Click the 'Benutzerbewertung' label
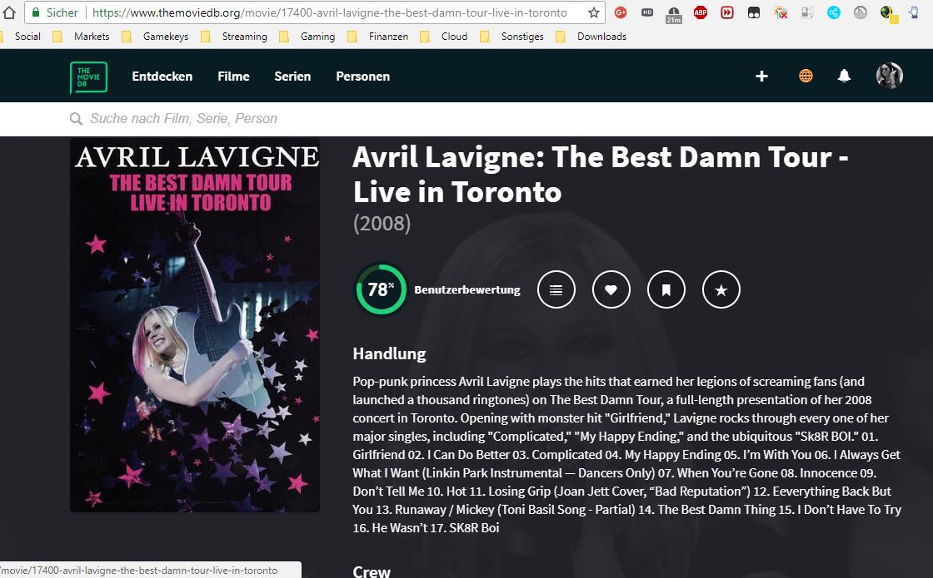The height and width of the screenshot is (578, 933). coord(467,290)
